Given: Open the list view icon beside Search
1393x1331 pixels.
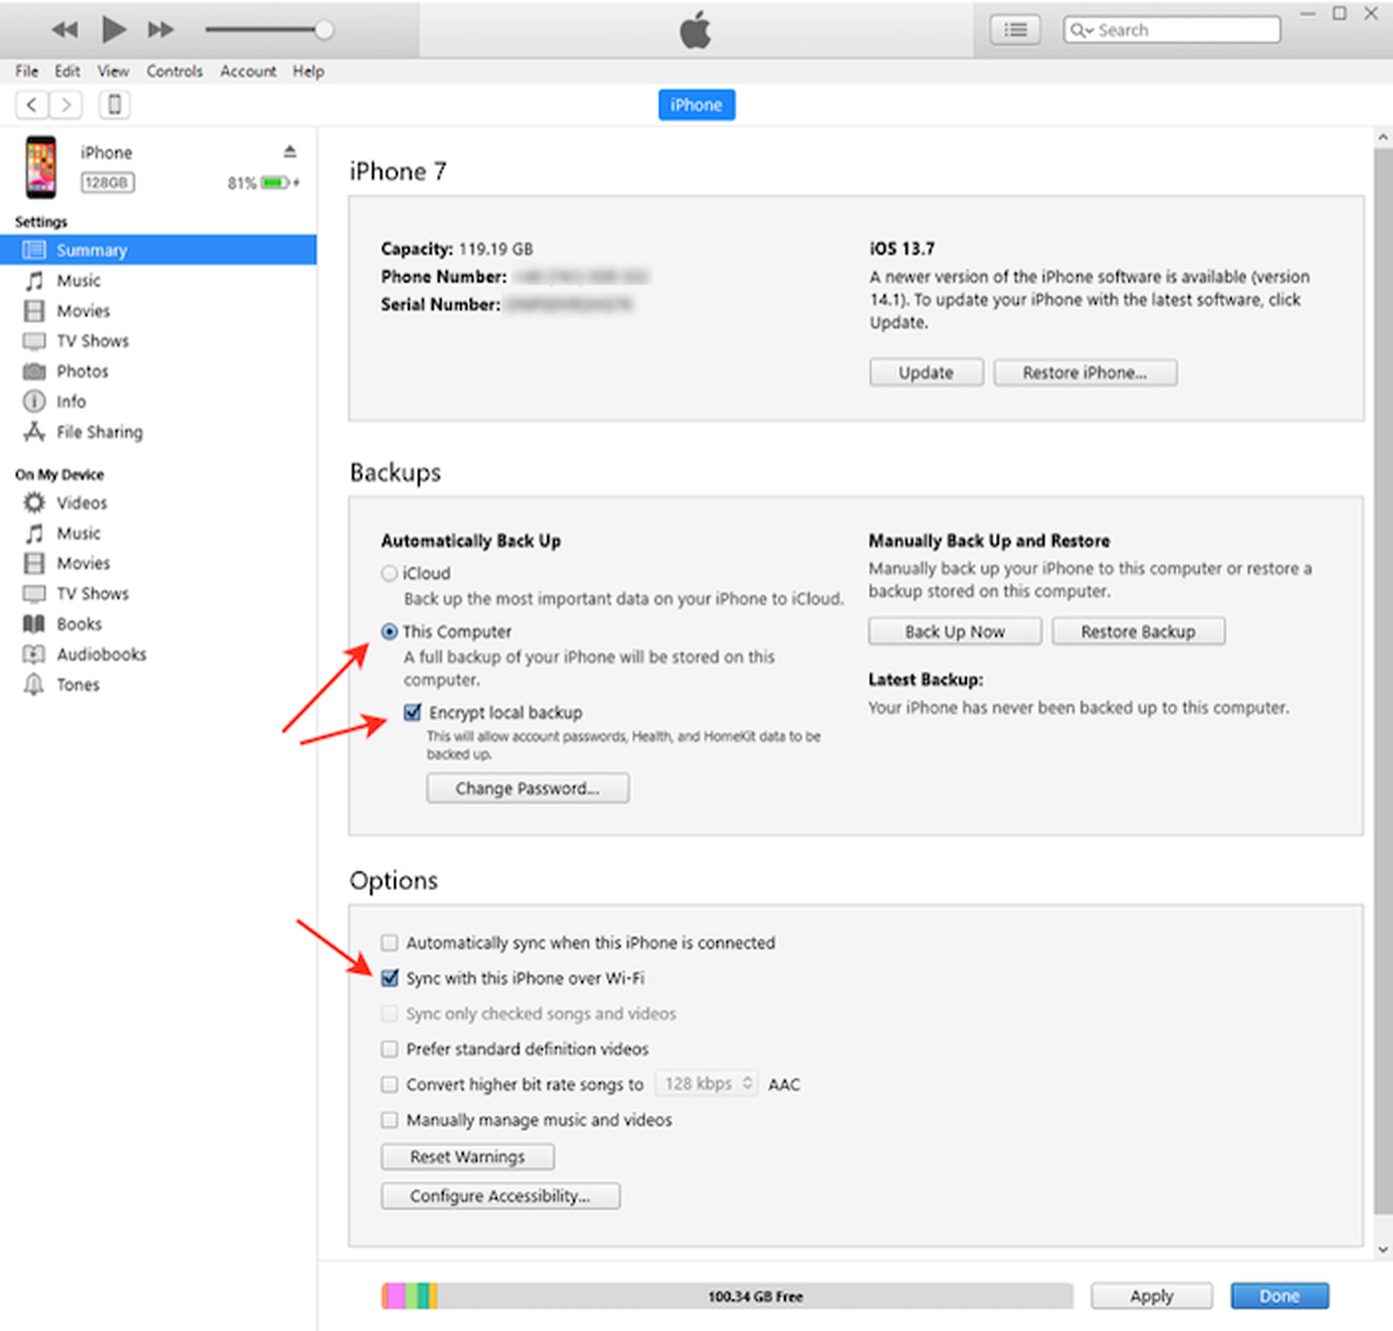Looking at the screenshot, I should [1015, 30].
